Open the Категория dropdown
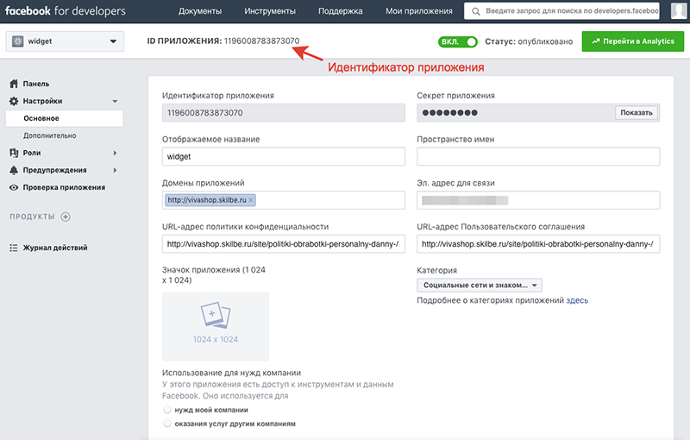The image size is (690, 440). pos(479,286)
